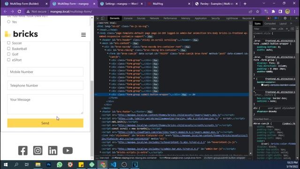This screenshot has height=169, width=300.
Task: Reload the page with browser refresh icon
Action: [x=19, y=11]
